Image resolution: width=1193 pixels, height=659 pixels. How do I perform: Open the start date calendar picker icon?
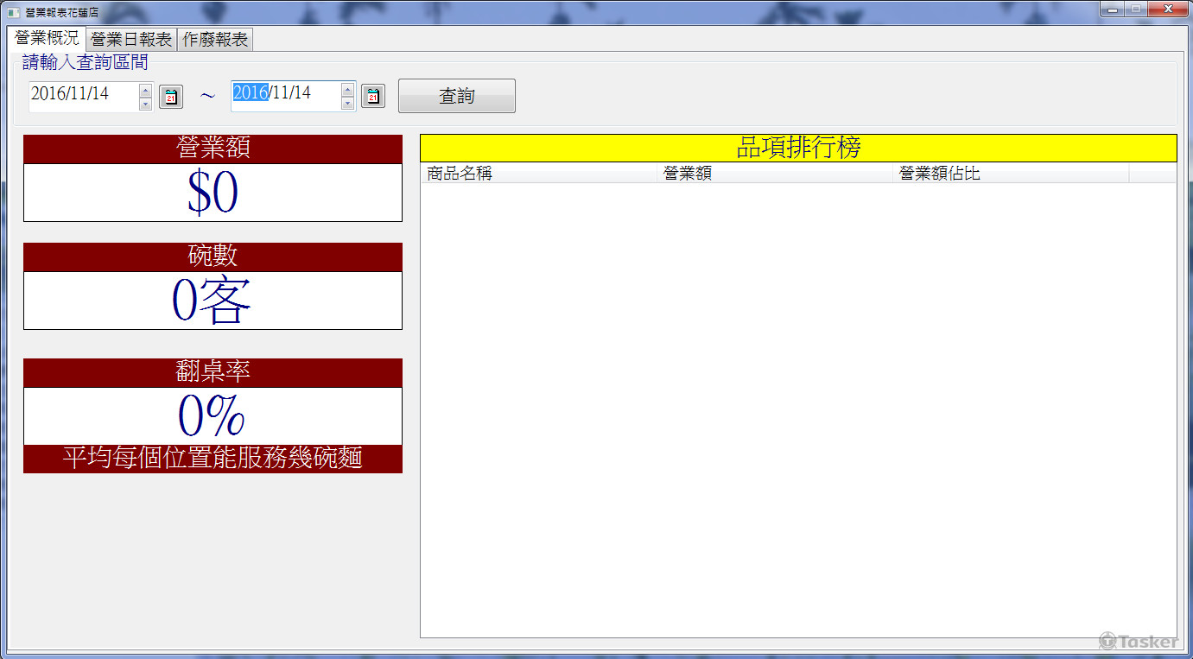[171, 97]
